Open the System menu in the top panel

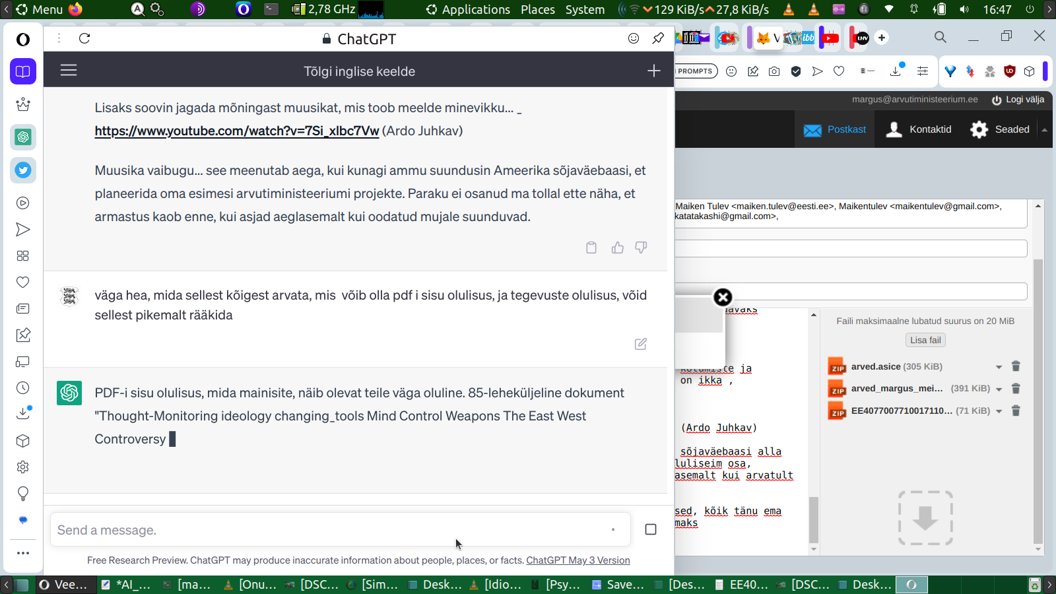(x=585, y=9)
